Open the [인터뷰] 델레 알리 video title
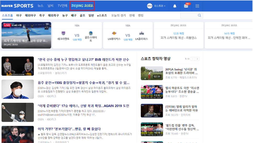This screenshot has height=143, width=253. pos(181,108)
